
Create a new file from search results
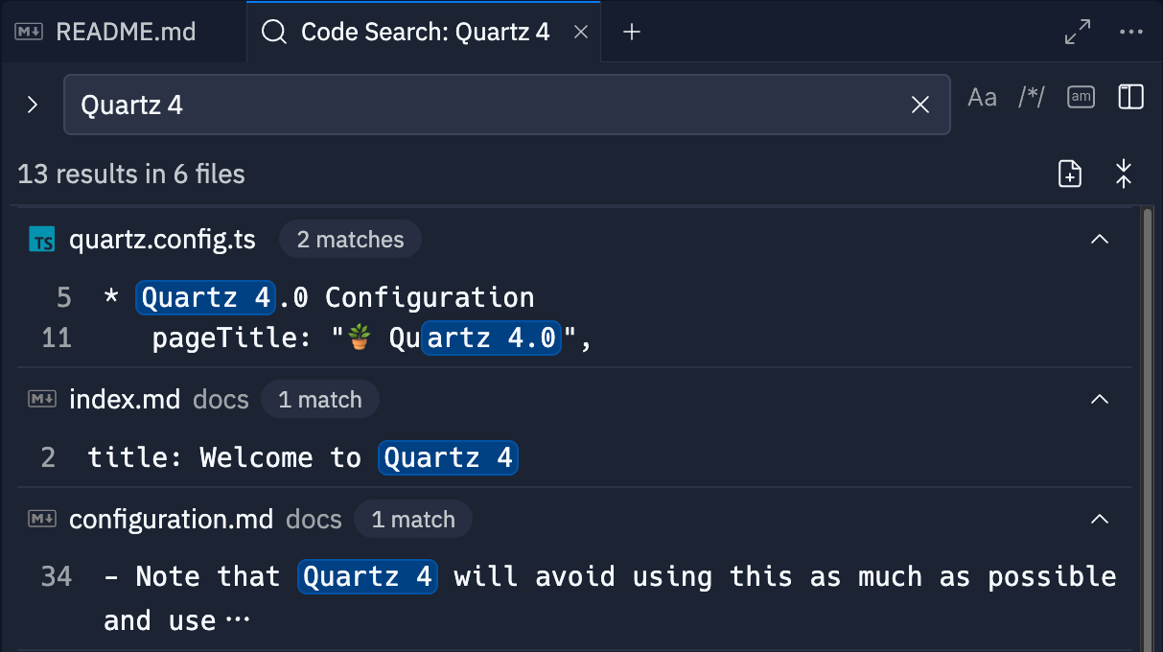pos(1069,174)
